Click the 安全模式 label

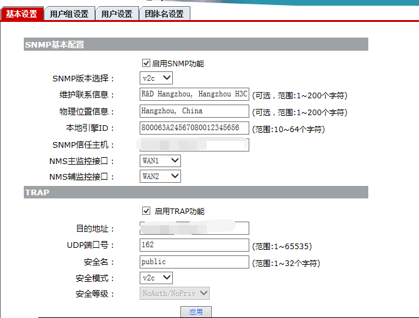pos(95,279)
